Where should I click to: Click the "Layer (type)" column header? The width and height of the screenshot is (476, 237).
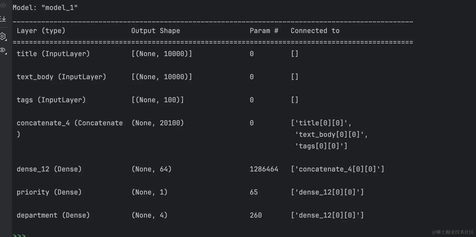point(41,31)
